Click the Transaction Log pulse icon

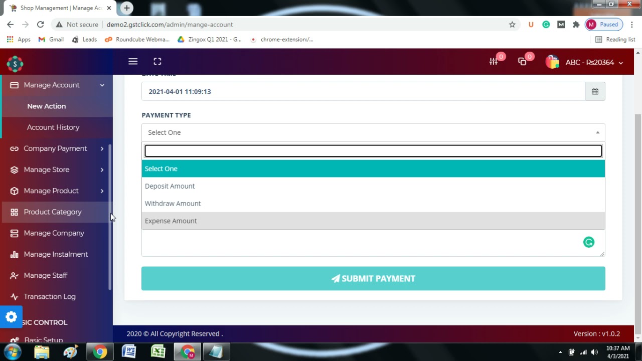14,296
